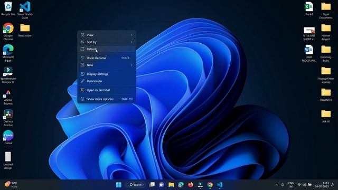Screen dimensions: 338x190
Task: Select the Visual Studio Code desktop shortcut
Action: pos(25,10)
